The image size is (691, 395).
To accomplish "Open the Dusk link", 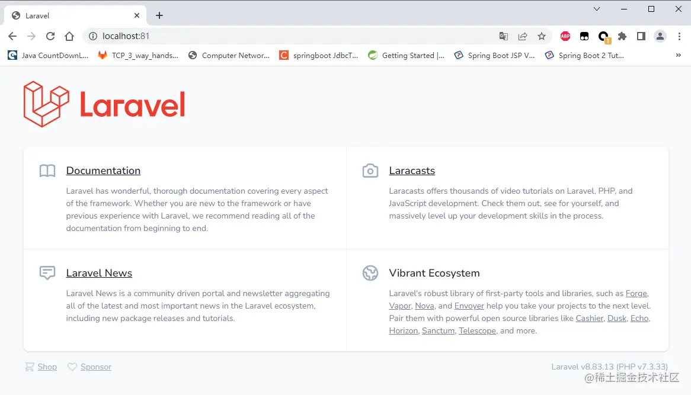I will click(x=616, y=318).
